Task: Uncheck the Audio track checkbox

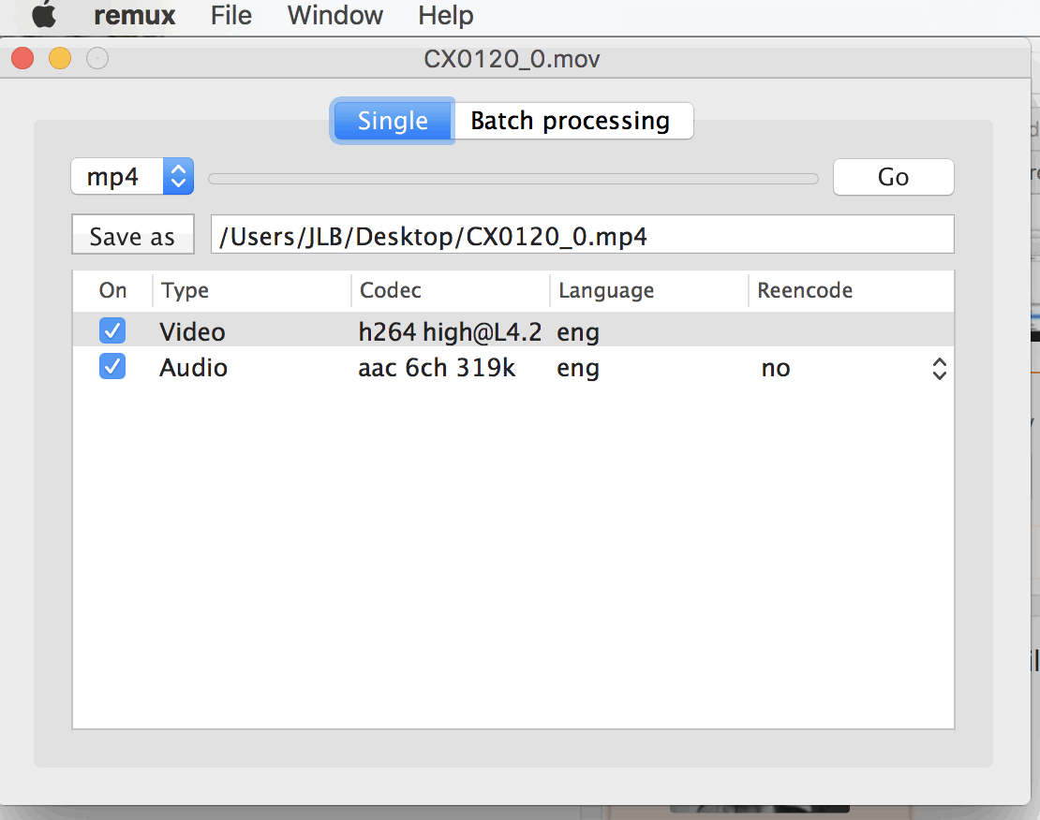Action: pos(112,366)
